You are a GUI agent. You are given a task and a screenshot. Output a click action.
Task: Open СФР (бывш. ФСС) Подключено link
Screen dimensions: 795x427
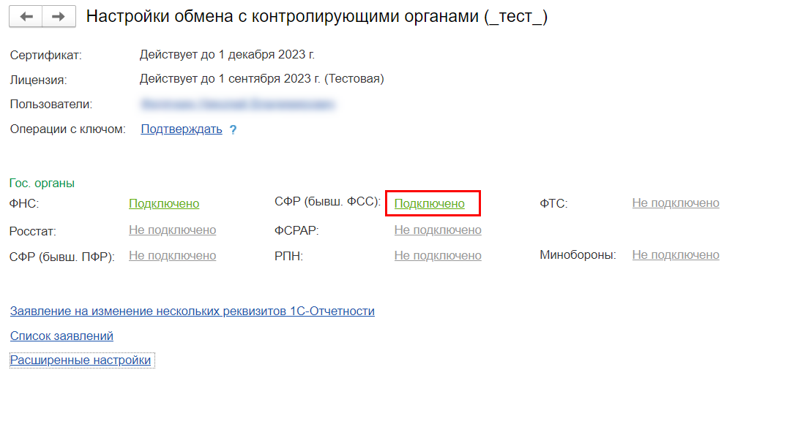pos(430,203)
